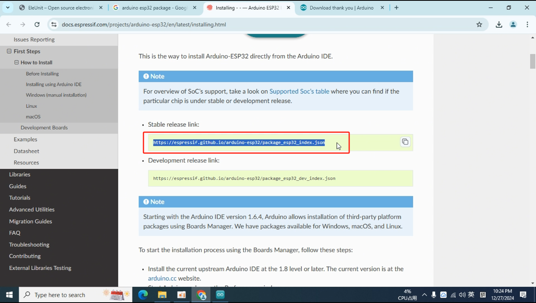Open Migration Guides section
536x303 pixels.
(x=30, y=221)
